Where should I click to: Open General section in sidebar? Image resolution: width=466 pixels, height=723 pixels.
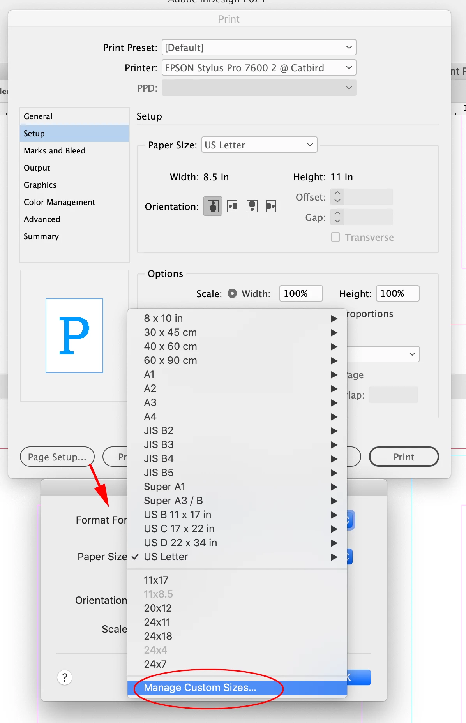click(x=74, y=116)
